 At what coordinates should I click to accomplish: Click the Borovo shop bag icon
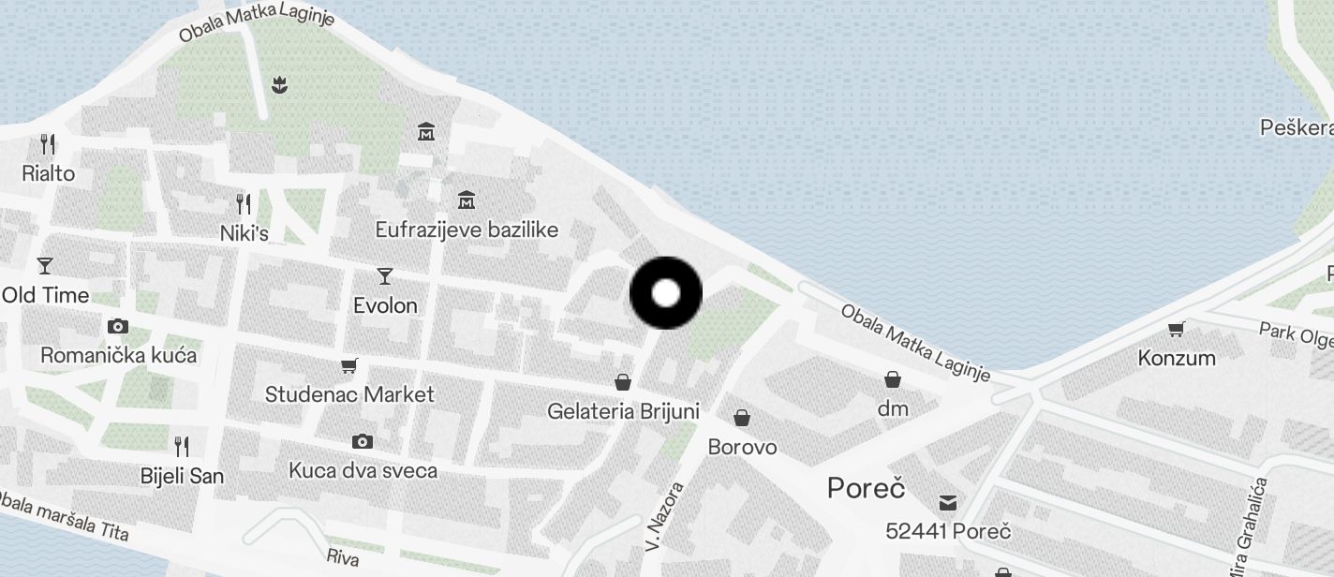[x=742, y=418]
